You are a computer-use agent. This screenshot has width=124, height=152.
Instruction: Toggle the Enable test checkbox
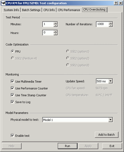click(12, 135)
